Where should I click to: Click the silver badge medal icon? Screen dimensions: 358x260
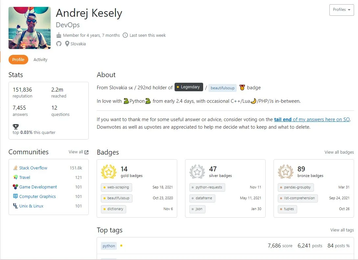click(x=197, y=172)
